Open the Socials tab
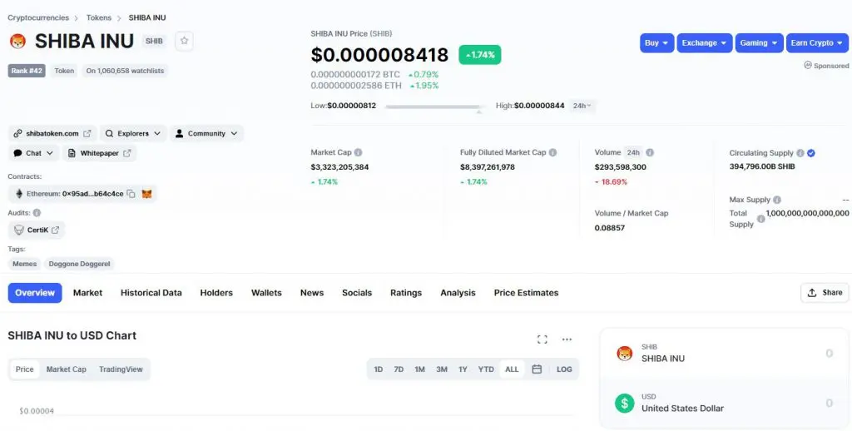The image size is (852, 431). (357, 293)
